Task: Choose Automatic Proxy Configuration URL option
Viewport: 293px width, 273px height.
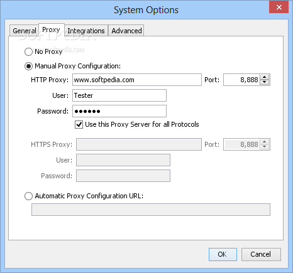Action: pyautogui.click(x=28, y=196)
